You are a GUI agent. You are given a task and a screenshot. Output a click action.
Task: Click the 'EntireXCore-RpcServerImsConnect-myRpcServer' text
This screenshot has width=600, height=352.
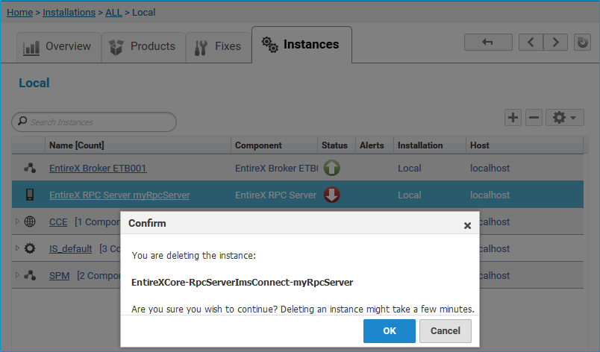[x=243, y=283]
